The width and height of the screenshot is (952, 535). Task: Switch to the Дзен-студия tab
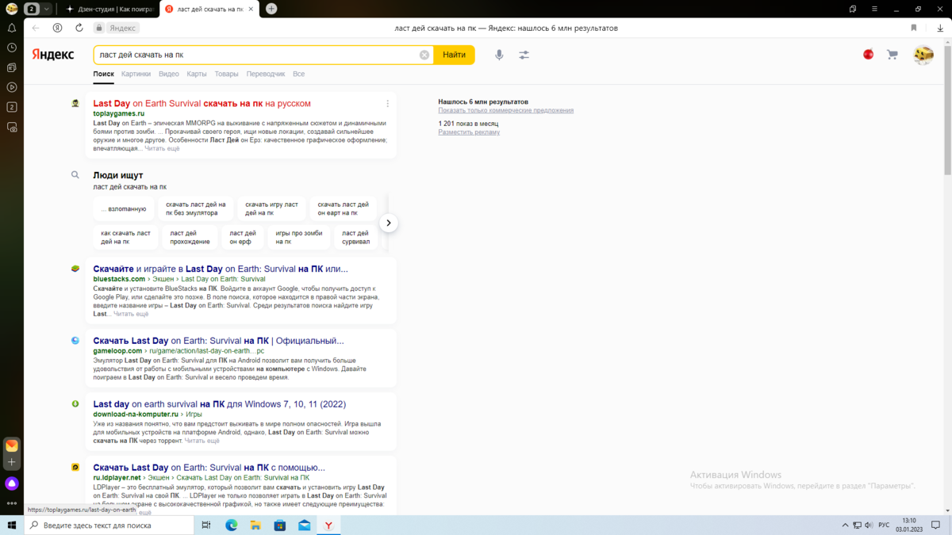tap(111, 9)
